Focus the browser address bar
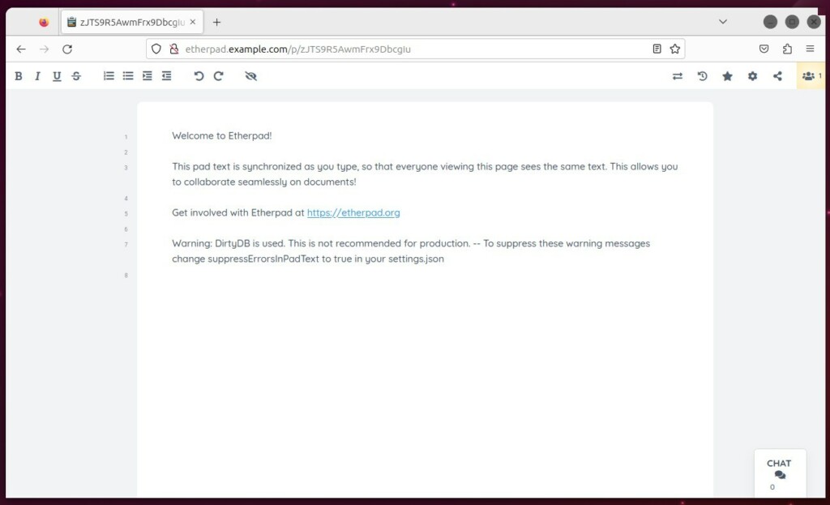Screen dimensions: 830x505 pyautogui.click(x=416, y=49)
